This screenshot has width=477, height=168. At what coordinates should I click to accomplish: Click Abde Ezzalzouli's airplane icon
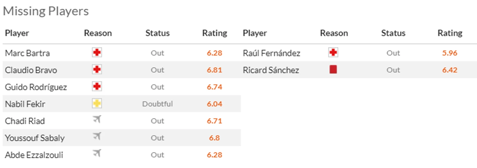coord(97,154)
